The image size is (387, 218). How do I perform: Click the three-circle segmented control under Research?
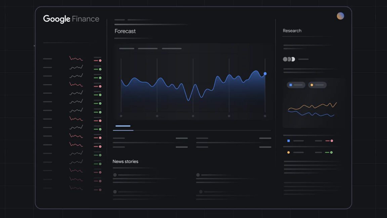click(x=290, y=59)
